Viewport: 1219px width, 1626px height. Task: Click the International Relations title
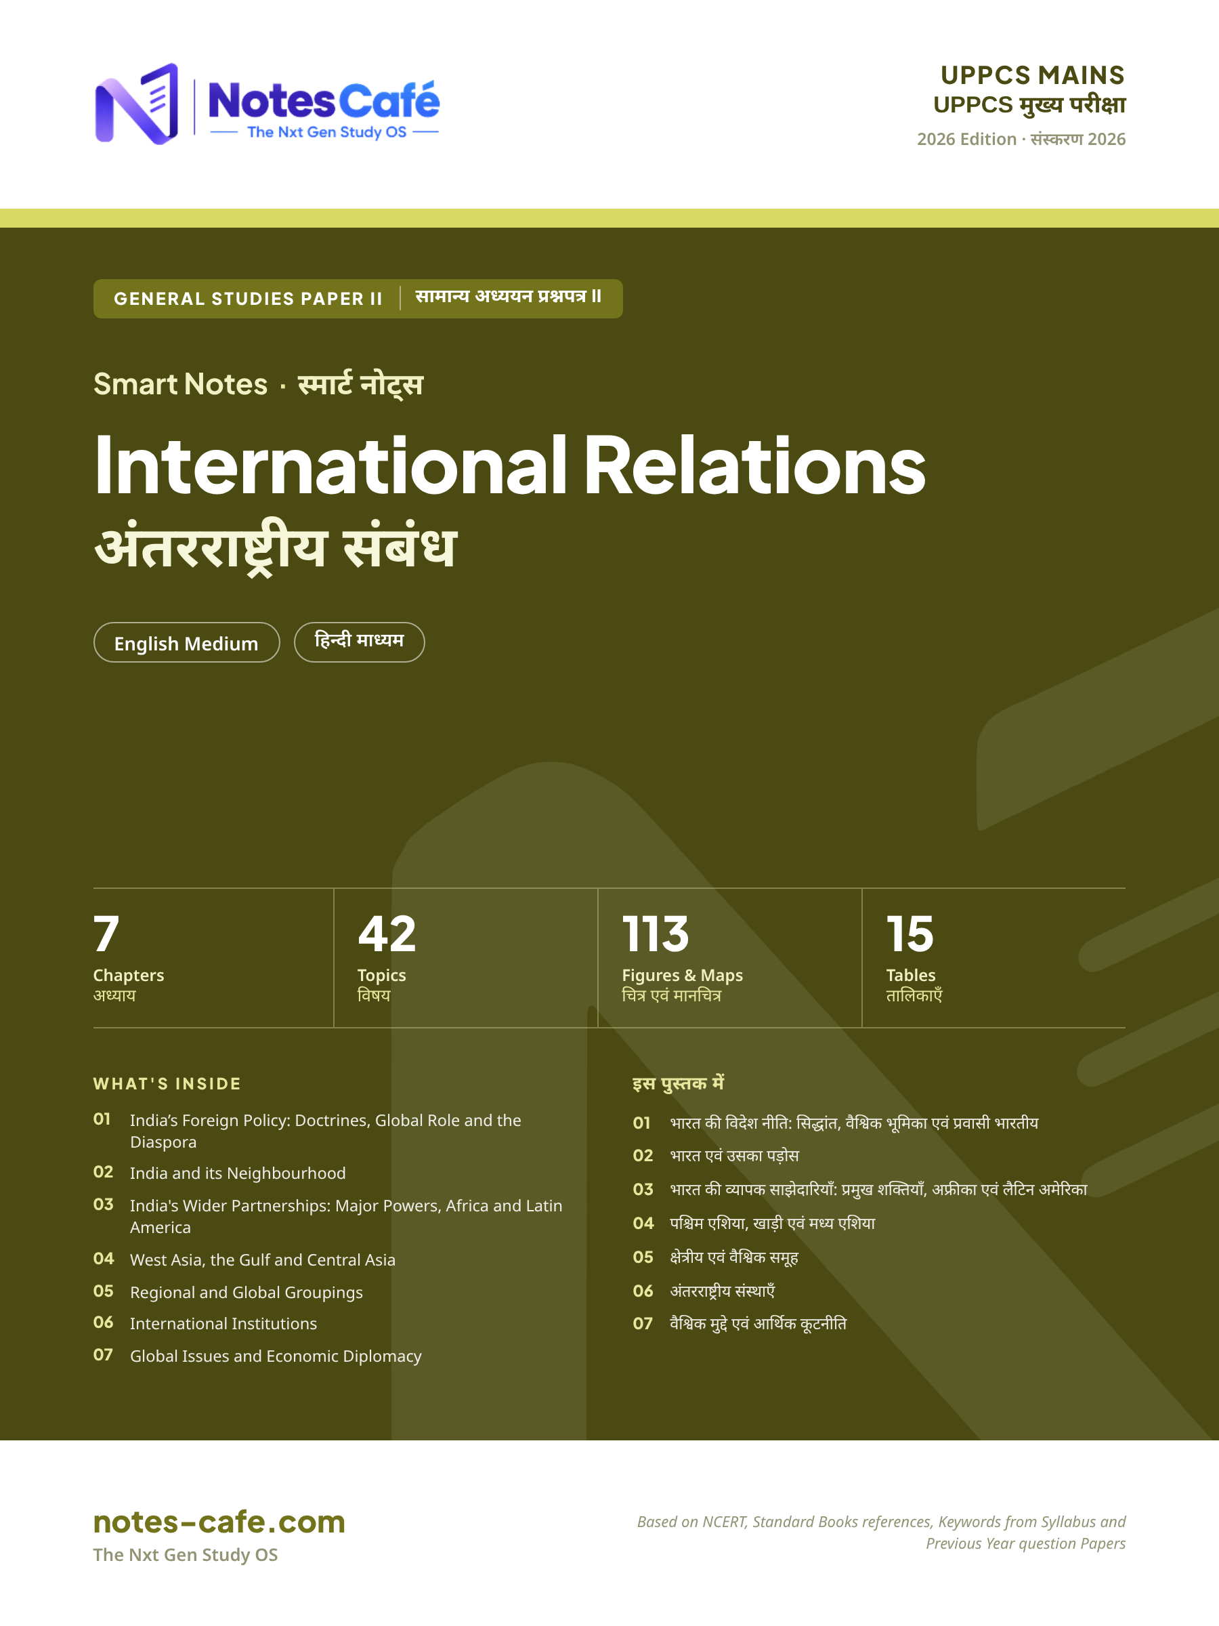[510, 465]
